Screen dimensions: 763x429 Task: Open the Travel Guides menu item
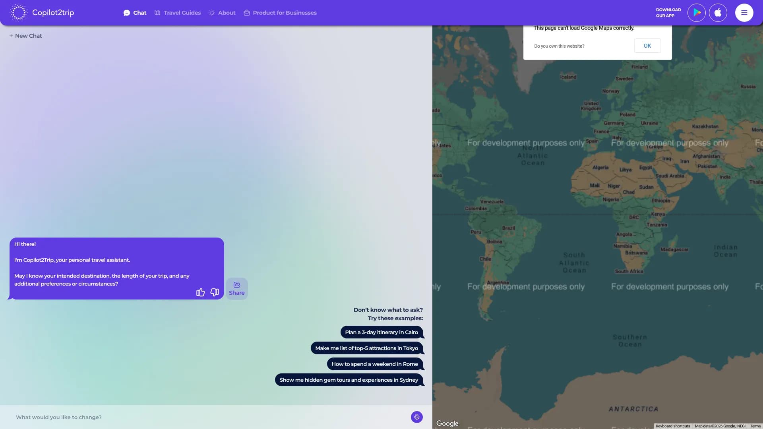pos(178,13)
